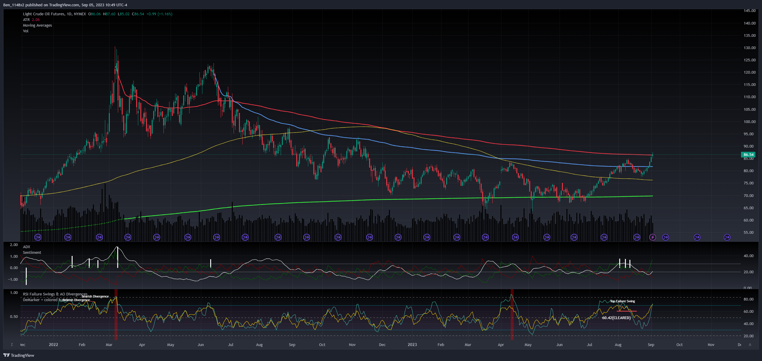Image resolution: width=762 pixels, height=361 pixels.
Task: Click the 'Top Failure Swing' annotation
Action: 623,301
